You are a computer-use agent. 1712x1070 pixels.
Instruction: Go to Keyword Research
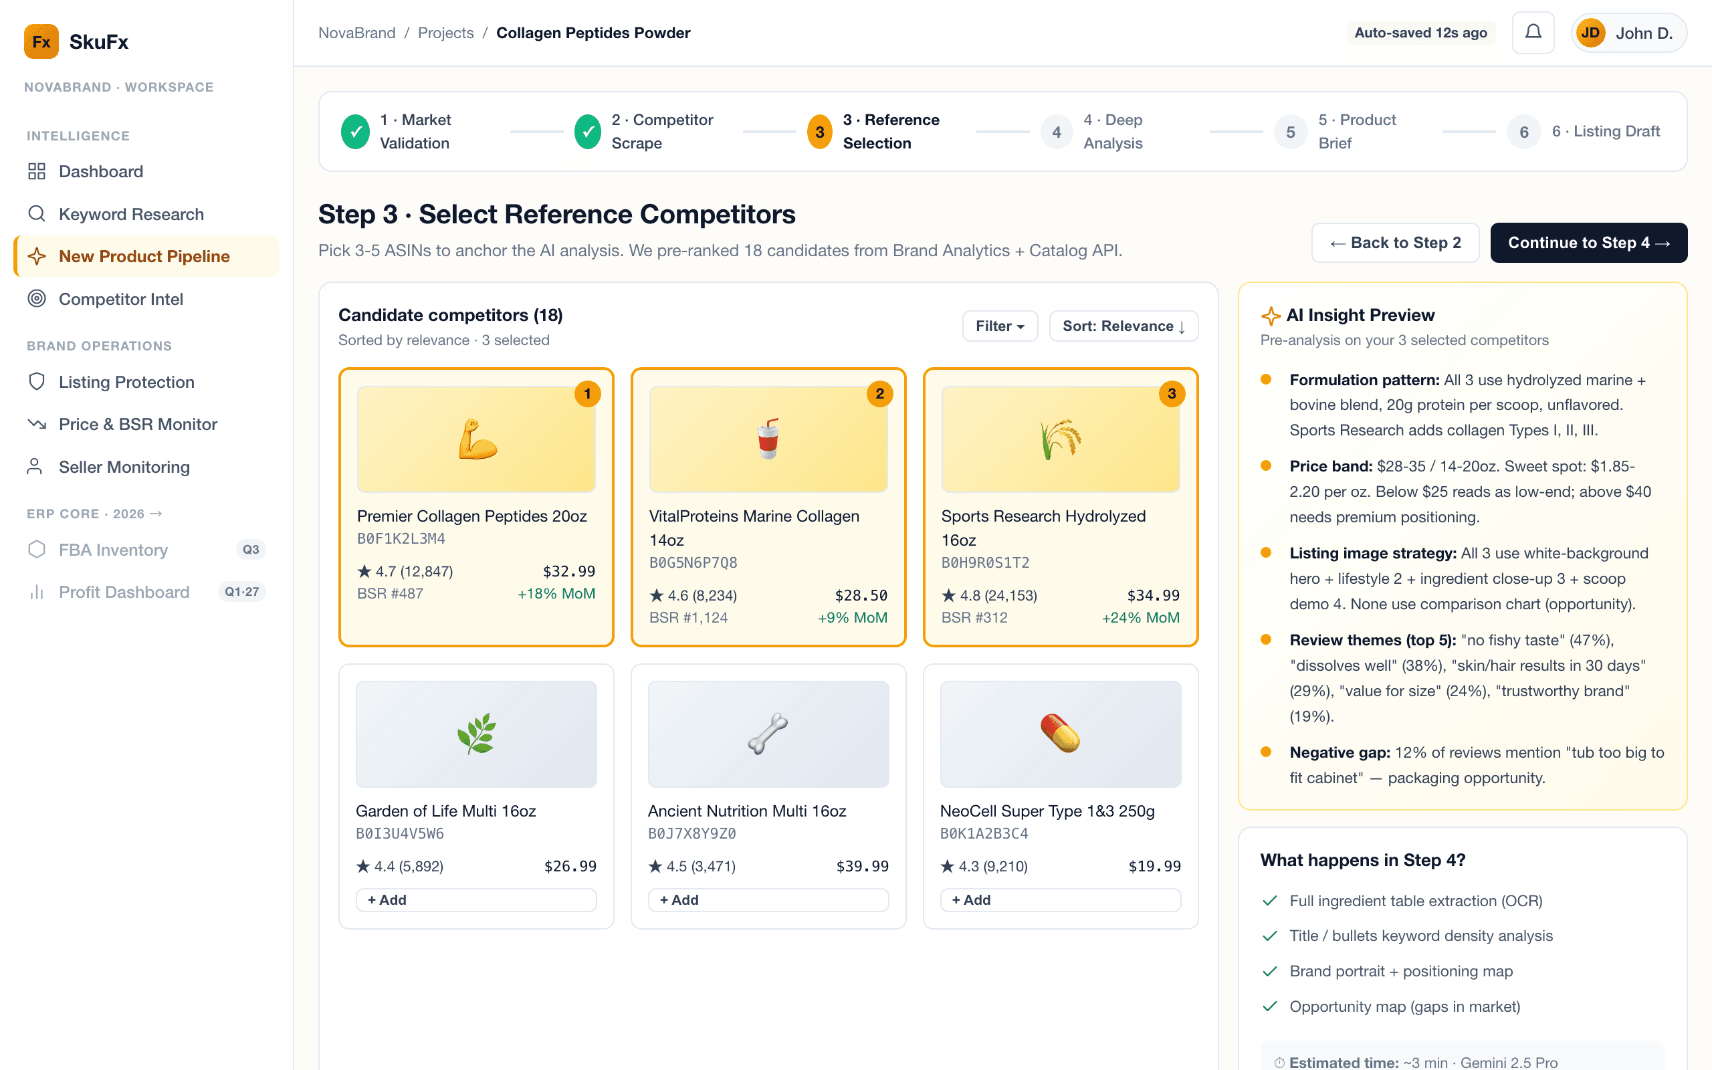(x=146, y=214)
